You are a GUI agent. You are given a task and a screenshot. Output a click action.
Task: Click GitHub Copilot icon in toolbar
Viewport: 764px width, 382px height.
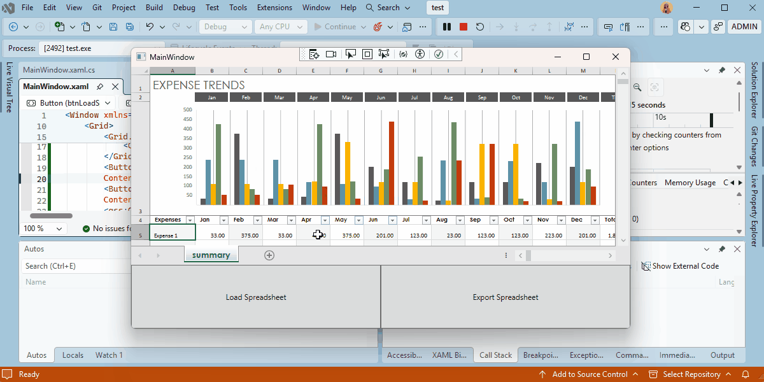(x=686, y=27)
